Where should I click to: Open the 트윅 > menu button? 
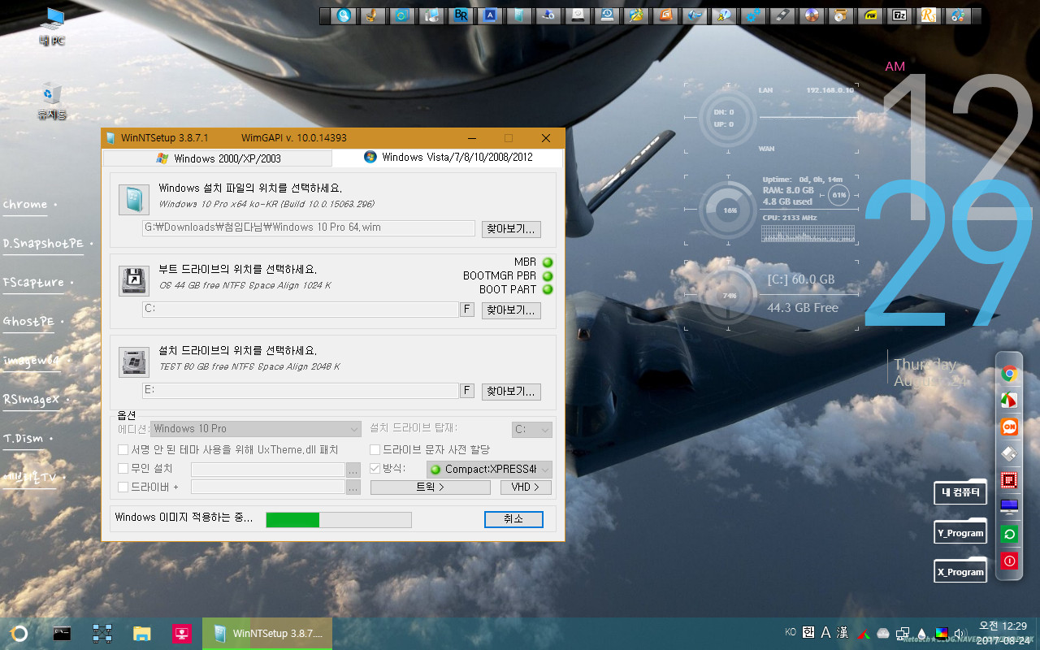[431, 487]
